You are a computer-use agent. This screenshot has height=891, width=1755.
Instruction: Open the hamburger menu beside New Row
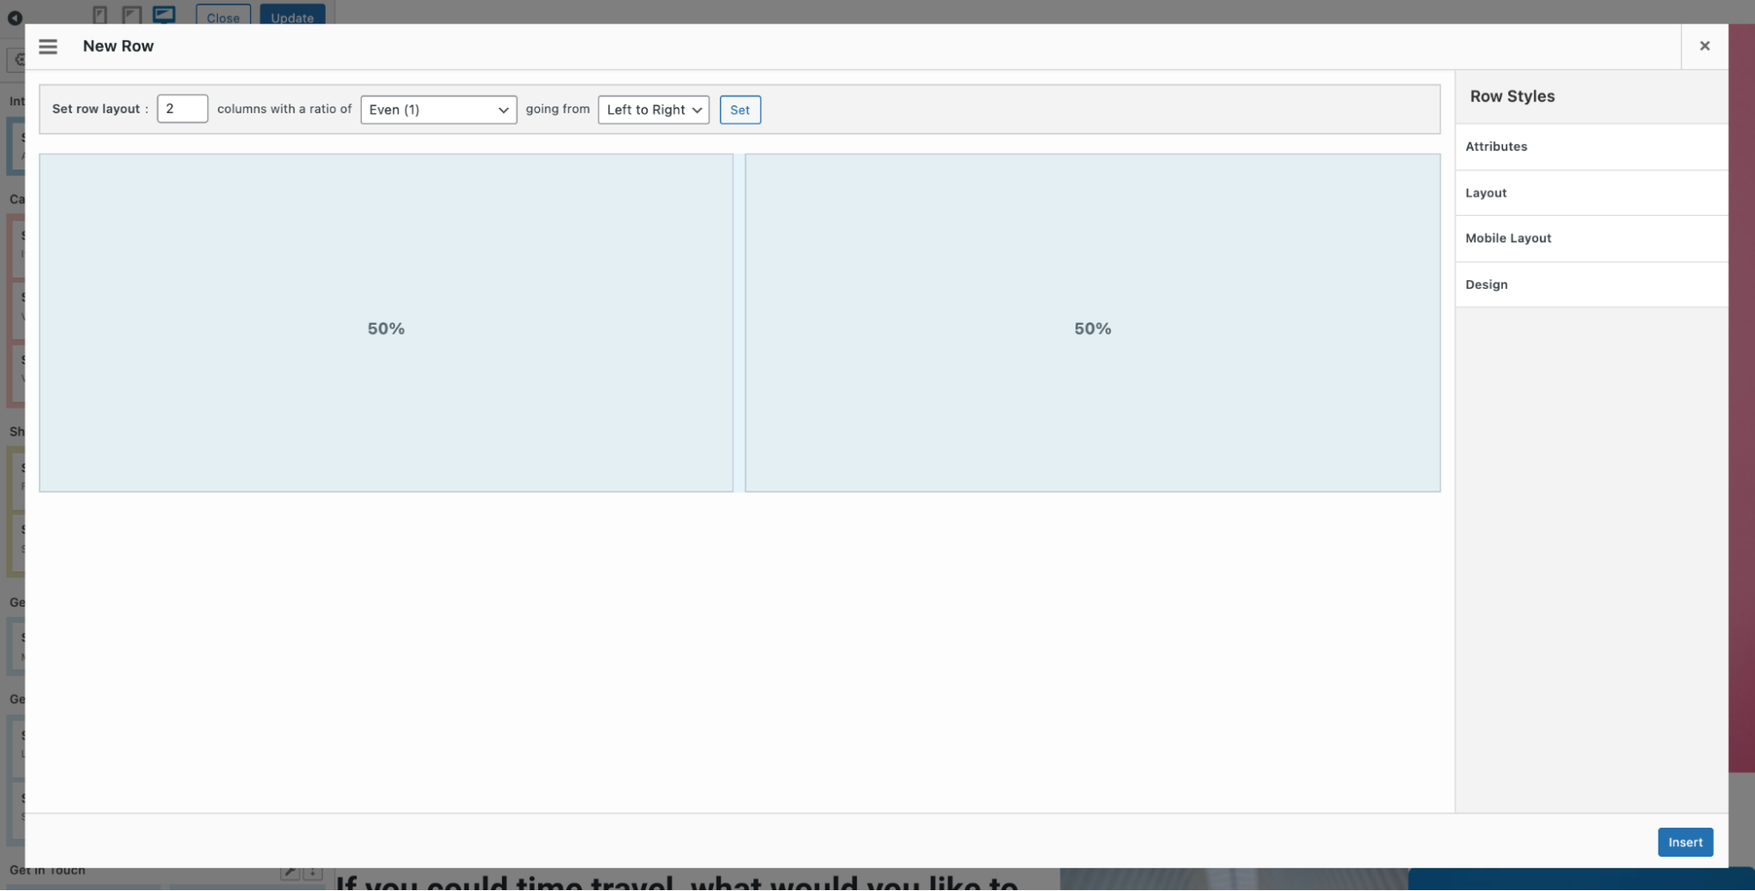pos(48,47)
